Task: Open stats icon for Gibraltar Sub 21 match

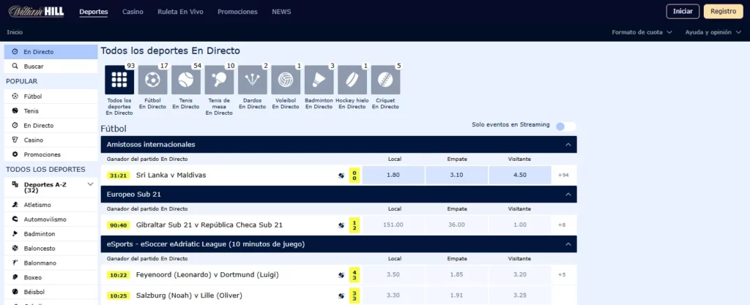Action: pos(341,225)
